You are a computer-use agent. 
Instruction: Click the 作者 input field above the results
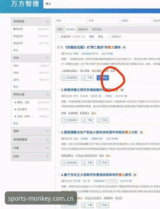tap(103, 21)
